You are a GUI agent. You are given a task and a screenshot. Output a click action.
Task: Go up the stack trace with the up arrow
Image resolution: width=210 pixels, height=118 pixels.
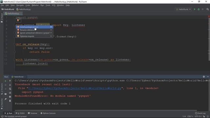point(10,81)
